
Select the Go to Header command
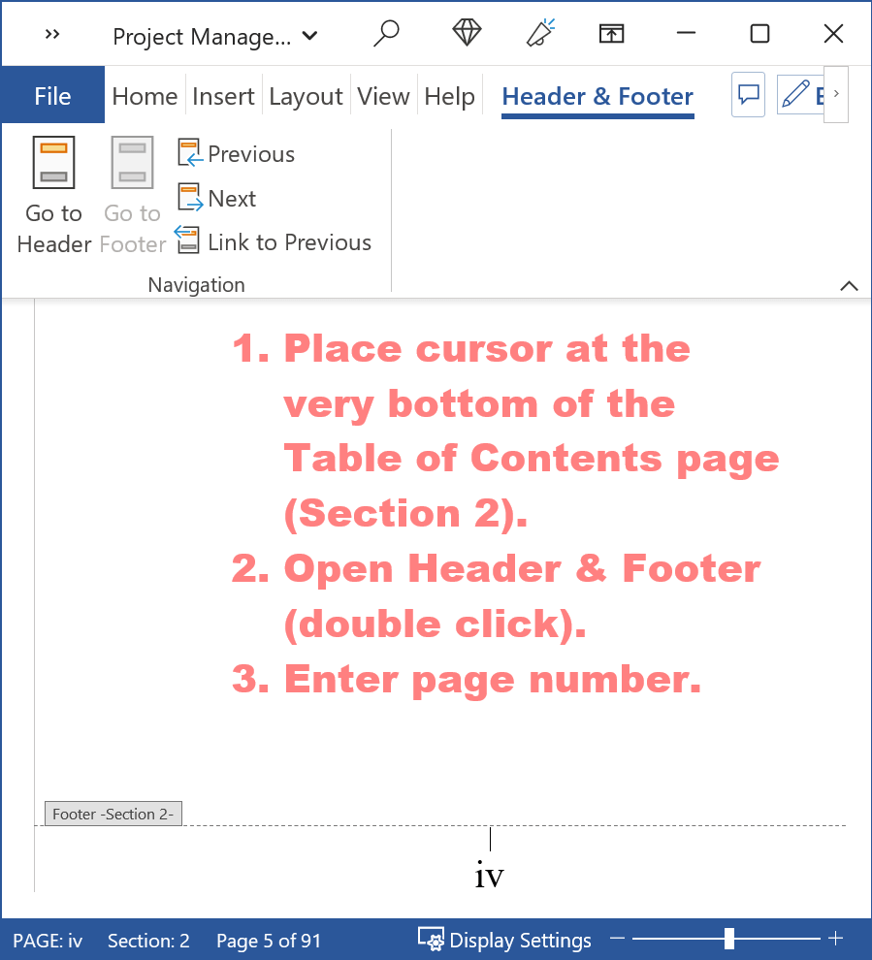52,194
